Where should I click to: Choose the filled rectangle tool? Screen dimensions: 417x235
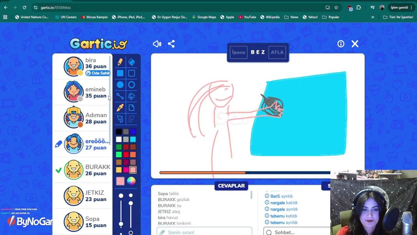(120, 73)
